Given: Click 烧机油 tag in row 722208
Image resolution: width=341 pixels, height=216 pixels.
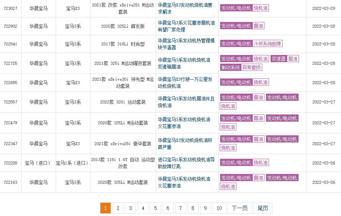Looking at the screenshot, I should tap(261, 163).
